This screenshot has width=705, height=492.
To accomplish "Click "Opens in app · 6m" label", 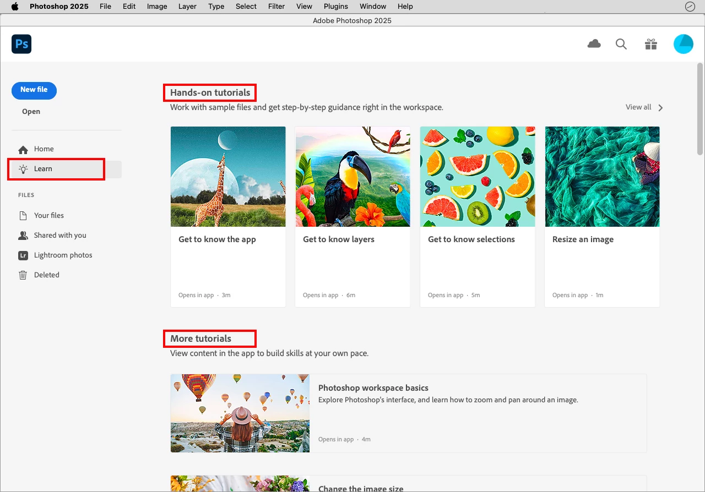I will pos(329,295).
